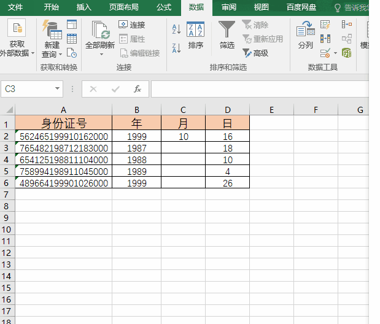Screen dimensions: 380x324
Task: Expand the 新建查询 dropdown arrow
Action: [60, 54]
